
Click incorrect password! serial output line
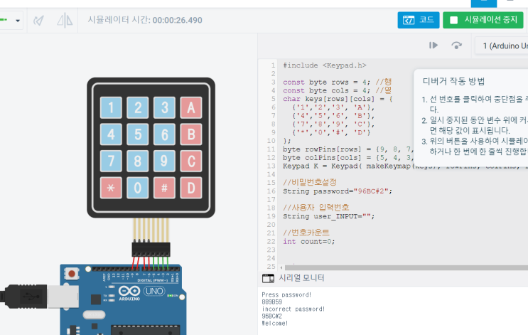(x=293, y=309)
